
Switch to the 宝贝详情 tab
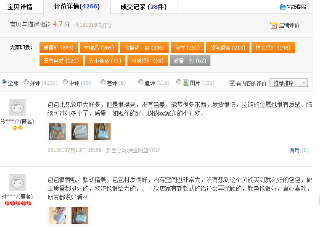point(20,7)
